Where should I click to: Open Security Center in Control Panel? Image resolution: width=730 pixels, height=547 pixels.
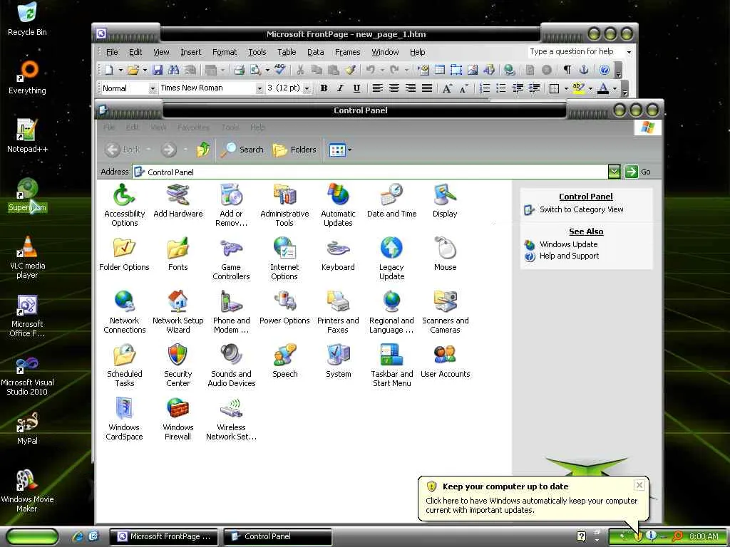pyautogui.click(x=178, y=365)
